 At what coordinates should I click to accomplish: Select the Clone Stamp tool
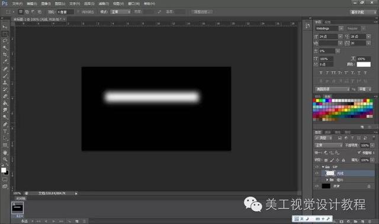click(5, 82)
